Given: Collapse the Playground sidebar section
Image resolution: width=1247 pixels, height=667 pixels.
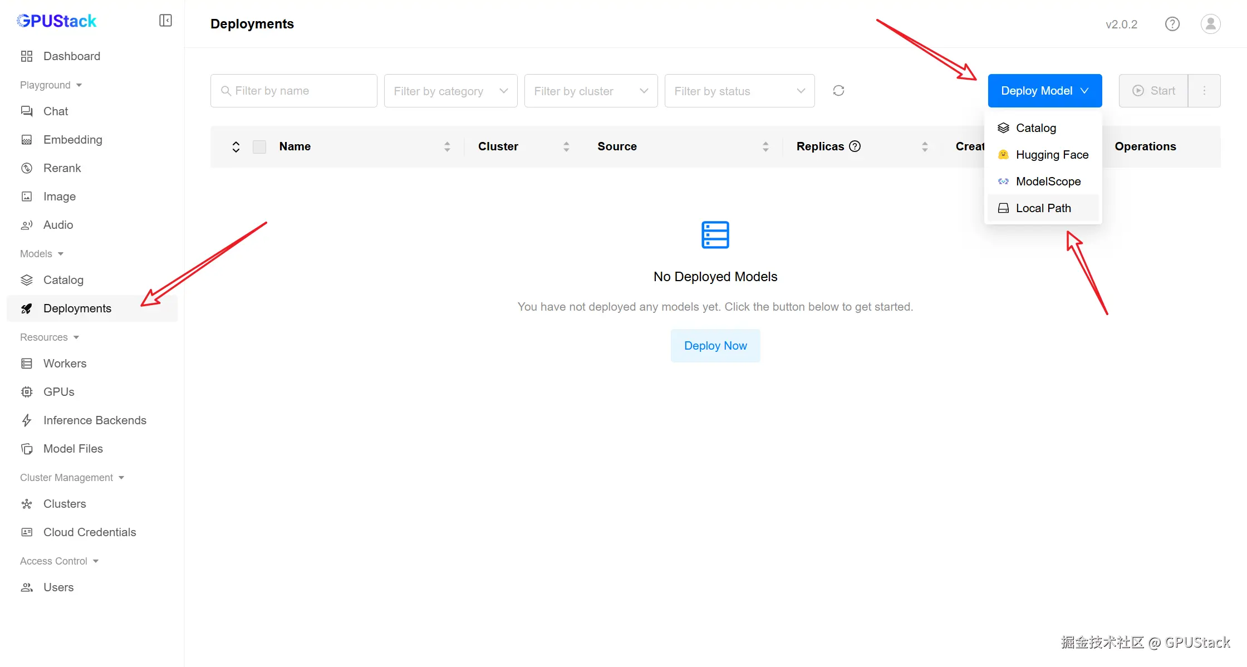Looking at the screenshot, I should 51,85.
